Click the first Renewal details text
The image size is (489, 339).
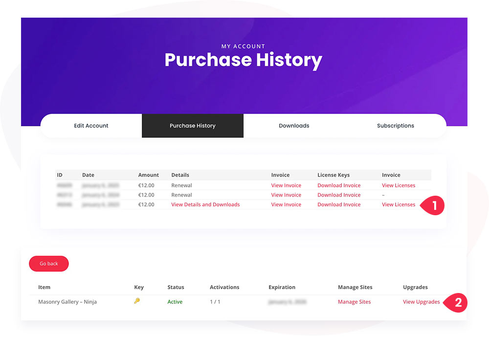point(181,185)
